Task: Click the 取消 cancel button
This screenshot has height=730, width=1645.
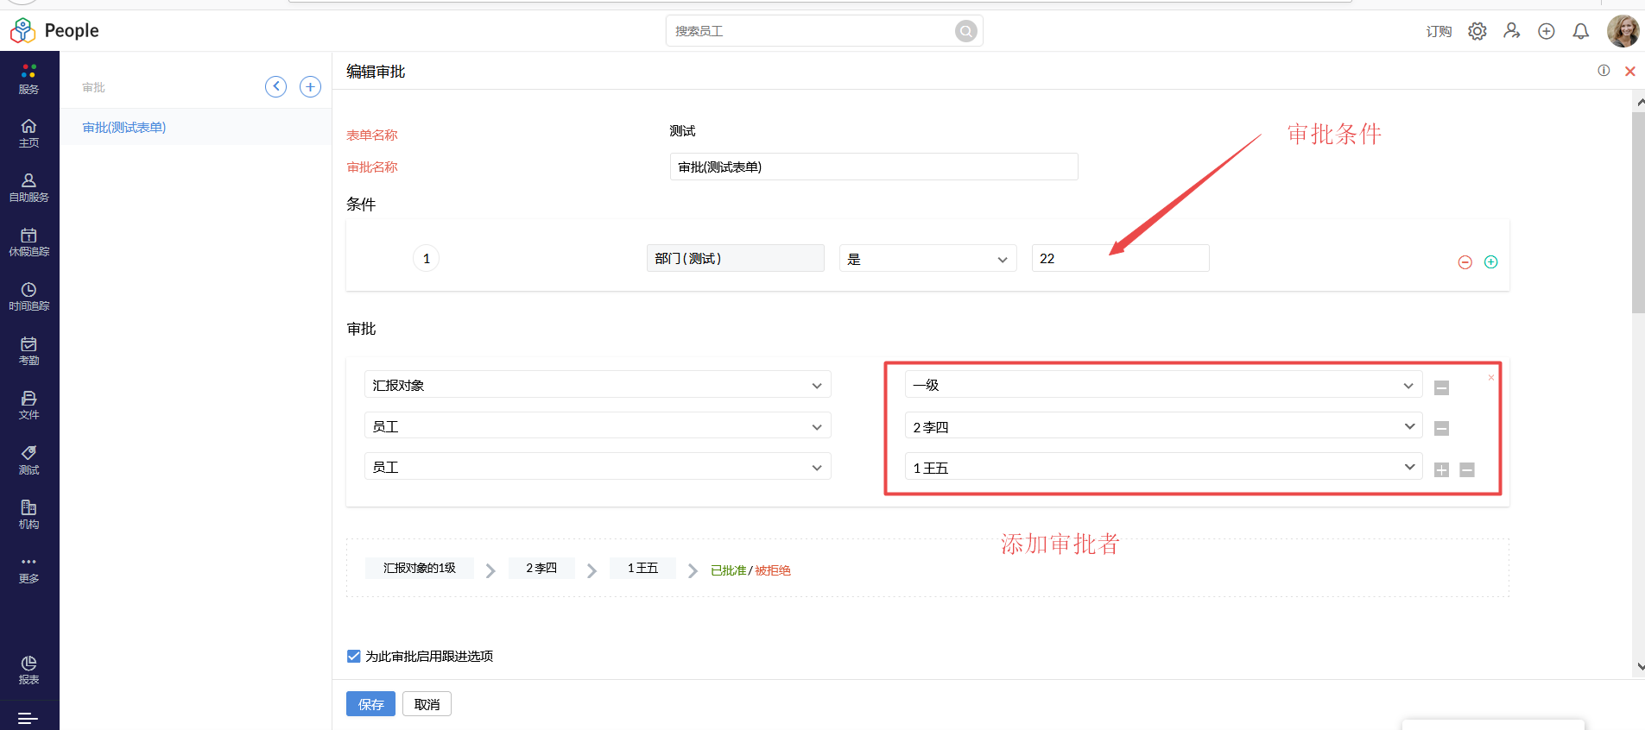Action: coord(427,704)
